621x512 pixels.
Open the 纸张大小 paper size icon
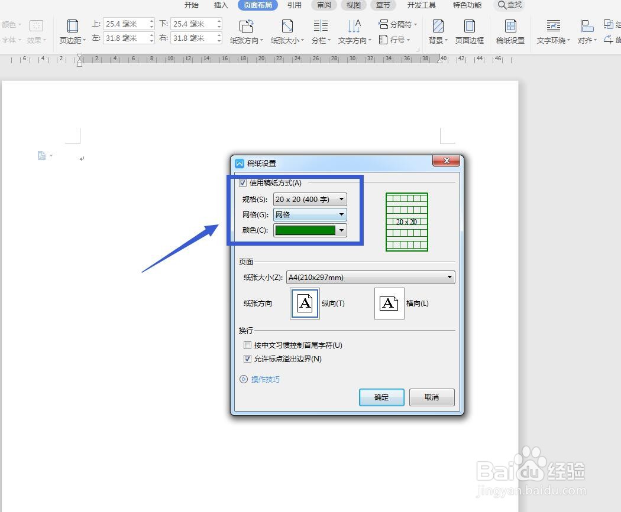[x=287, y=26]
